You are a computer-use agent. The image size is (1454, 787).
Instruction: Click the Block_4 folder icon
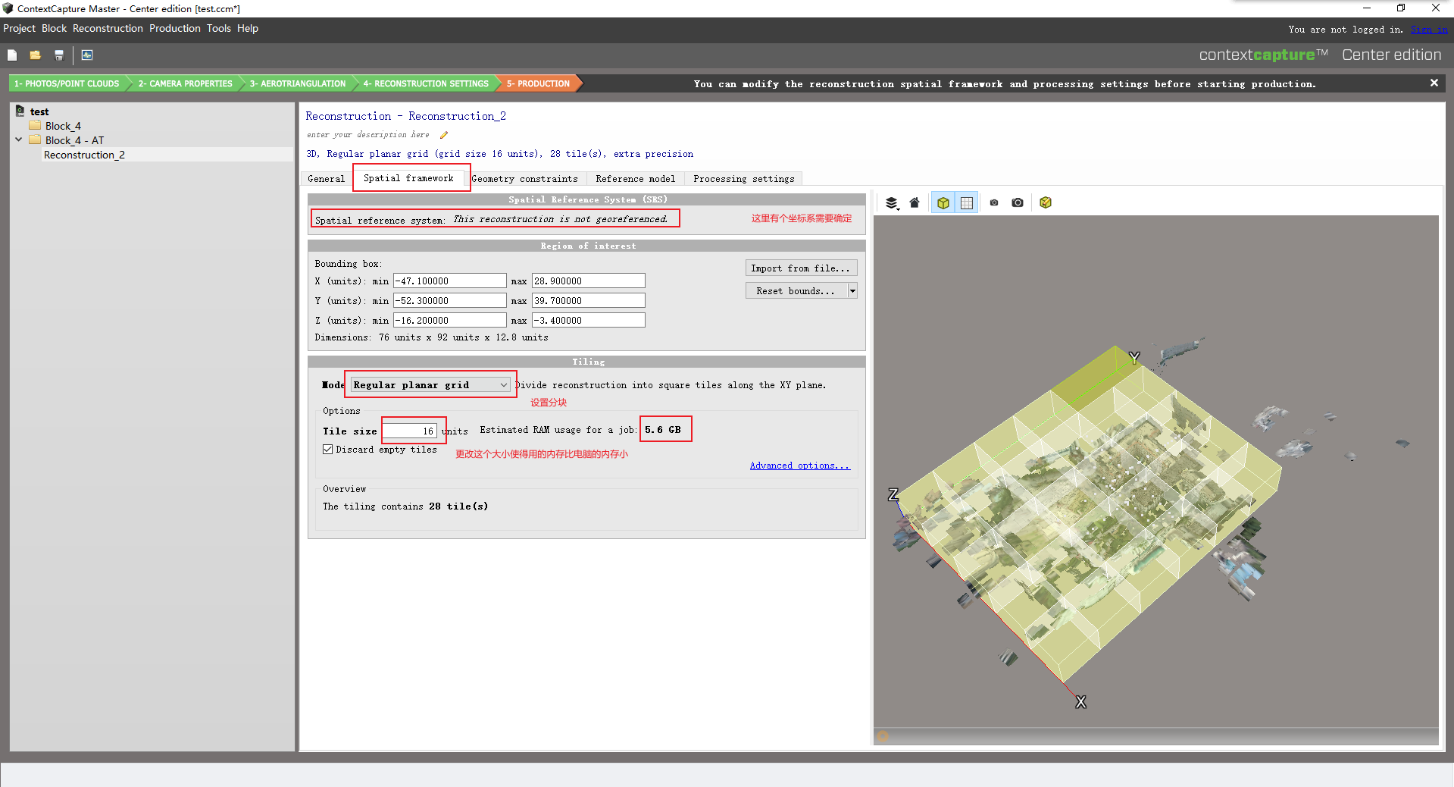35,126
